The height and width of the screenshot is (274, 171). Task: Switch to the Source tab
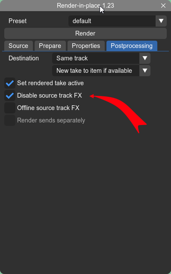pos(18,46)
